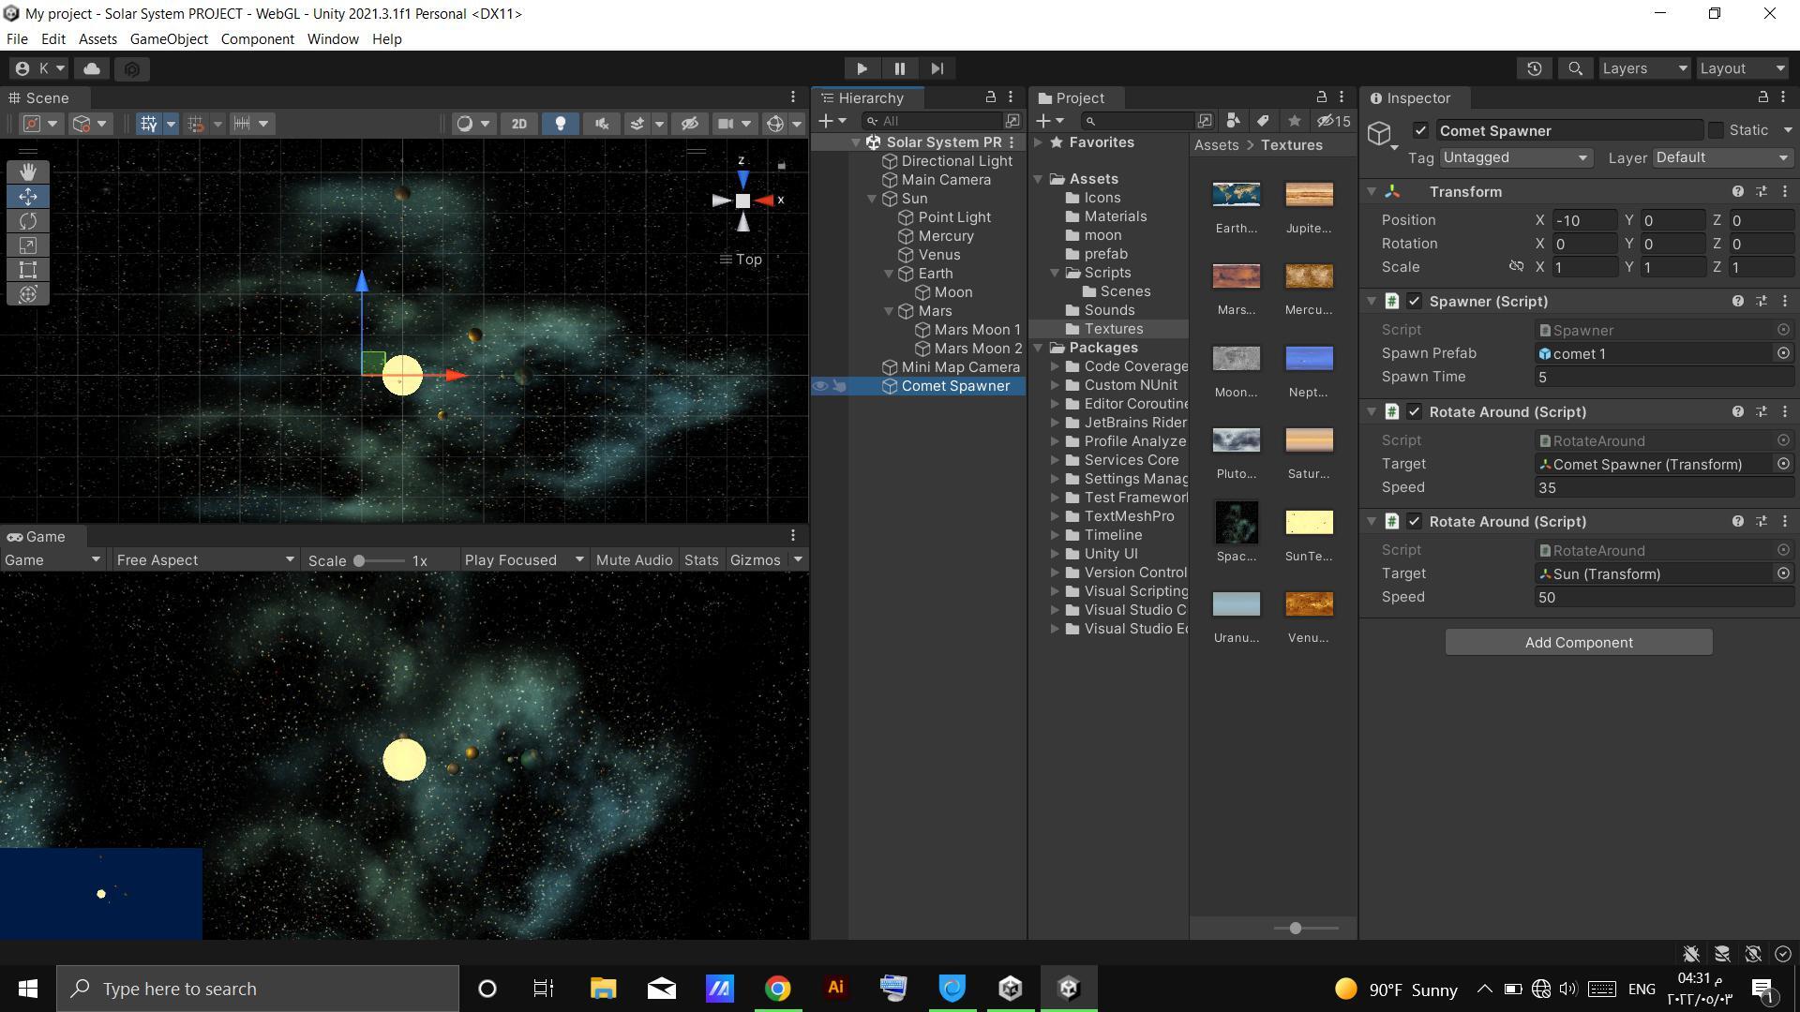1800x1012 pixels.
Task: Open the GameObject menu
Action: pos(169,39)
